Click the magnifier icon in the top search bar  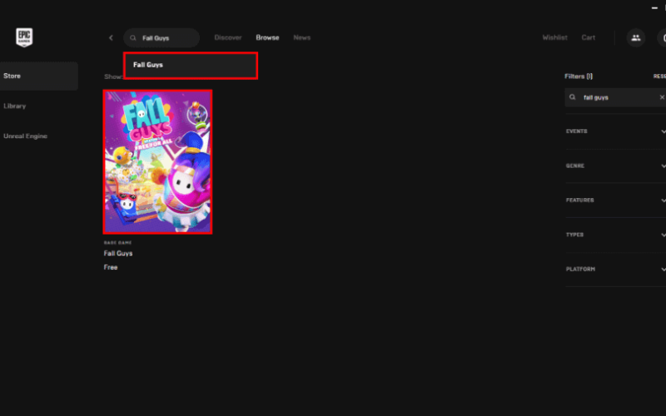point(133,37)
